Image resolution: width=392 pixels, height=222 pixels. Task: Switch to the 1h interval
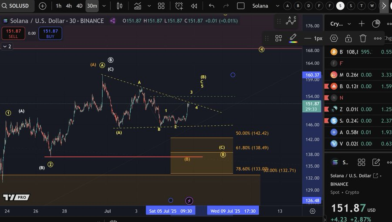pos(58,6)
